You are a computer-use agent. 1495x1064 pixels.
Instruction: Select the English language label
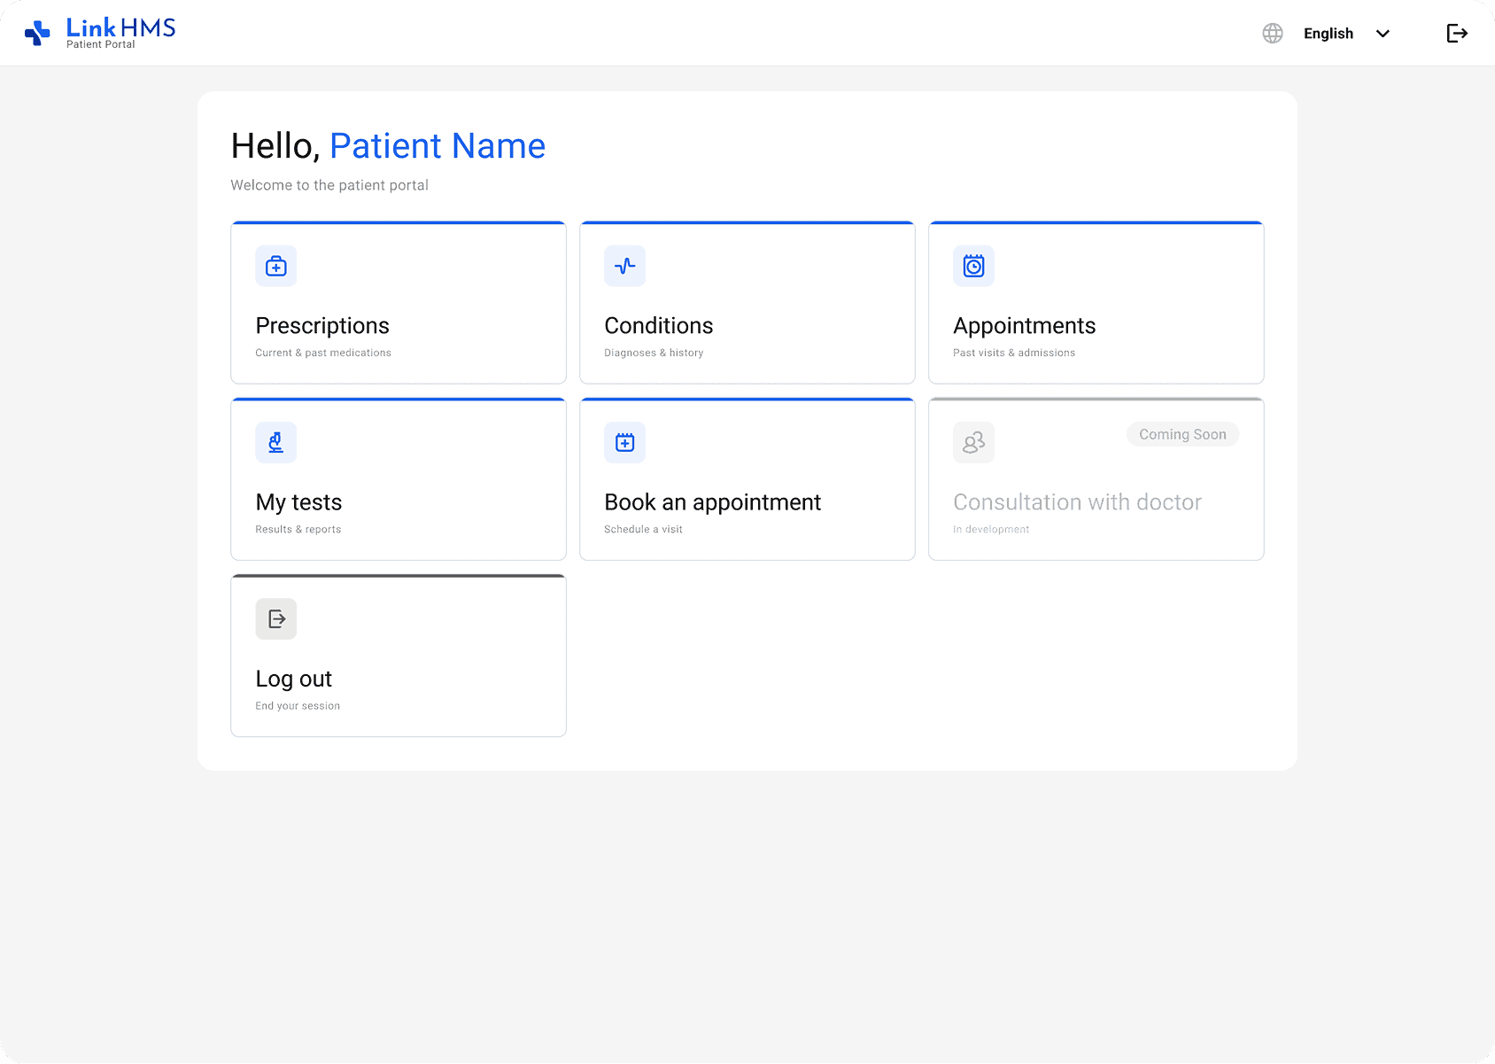pos(1328,34)
